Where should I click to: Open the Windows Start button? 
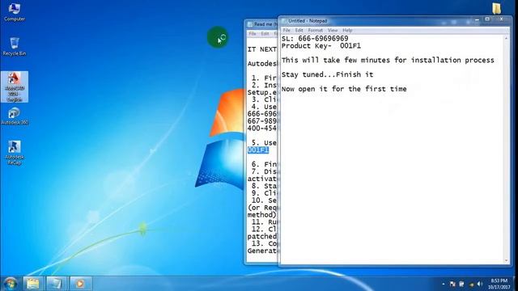pyautogui.click(x=11, y=284)
